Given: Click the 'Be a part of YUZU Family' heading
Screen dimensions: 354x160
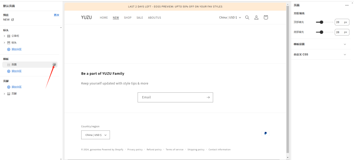Looking at the screenshot, I should point(103,74).
